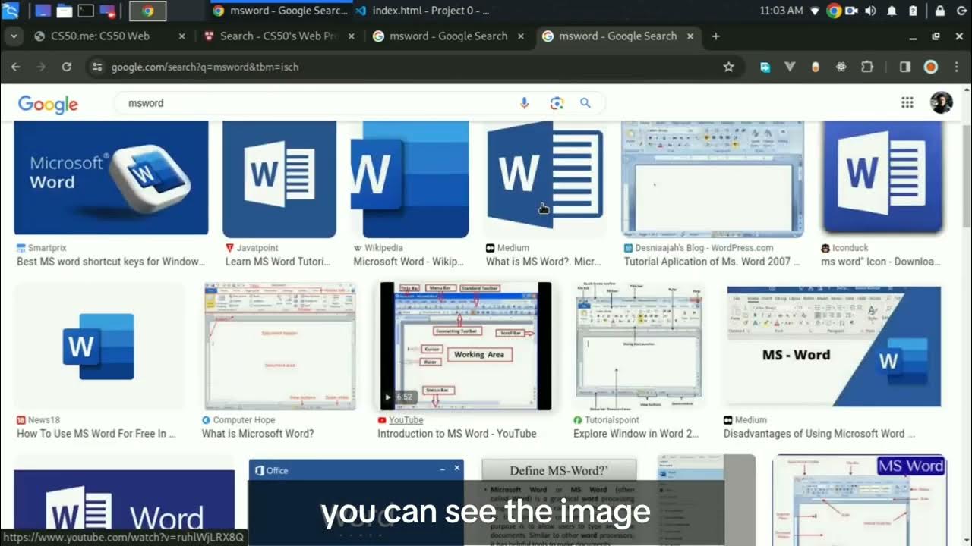Open the Google apps grid
The width and height of the screenshot is (972, 546).
coord(907,103)
